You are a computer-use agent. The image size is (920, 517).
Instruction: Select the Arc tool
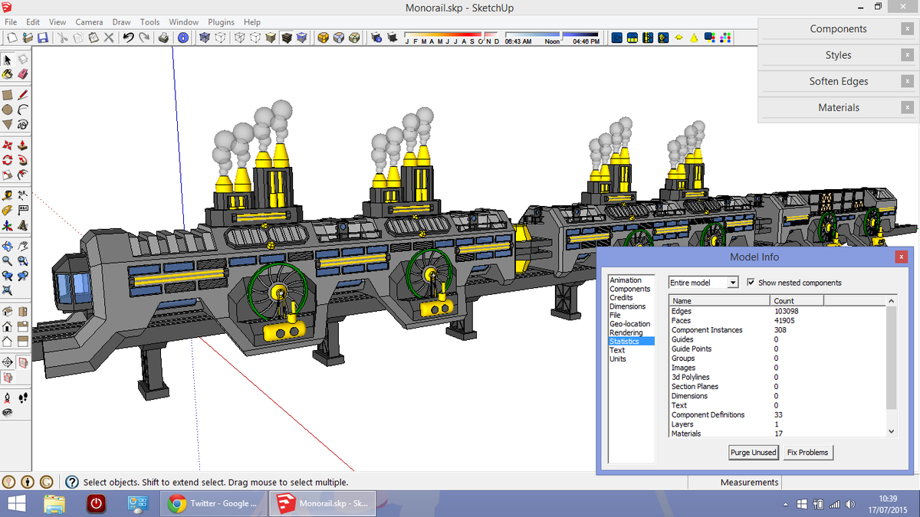click(x=22, y=110)
